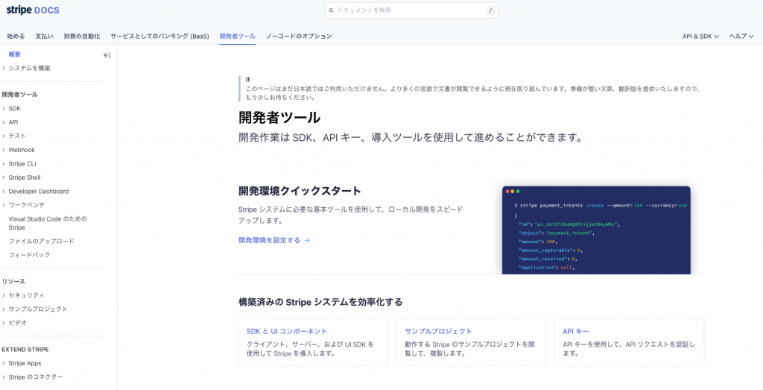This screenshot has height=390, width=763.
Task: Click the 注 notice label
Action: coord(248,79)
